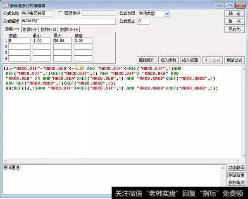Viewport: 248px width, 199px height.
Task: Click the horizontal scrollbar left arrow
Action: [6, 161]
